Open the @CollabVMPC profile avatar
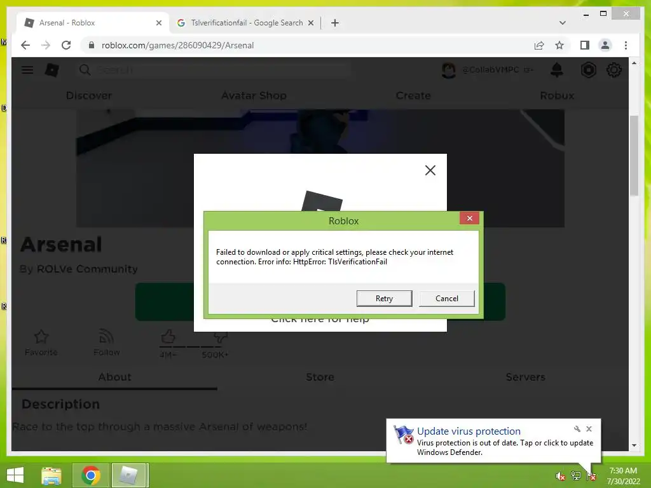Viewport: 651px width, 488px height. click(448, 70)
